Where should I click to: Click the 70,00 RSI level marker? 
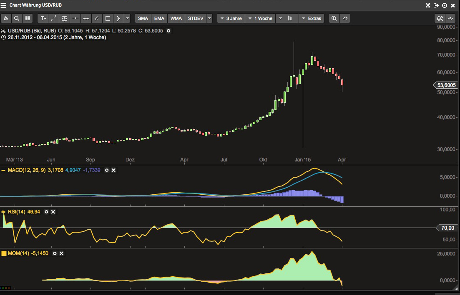[447, 228]
